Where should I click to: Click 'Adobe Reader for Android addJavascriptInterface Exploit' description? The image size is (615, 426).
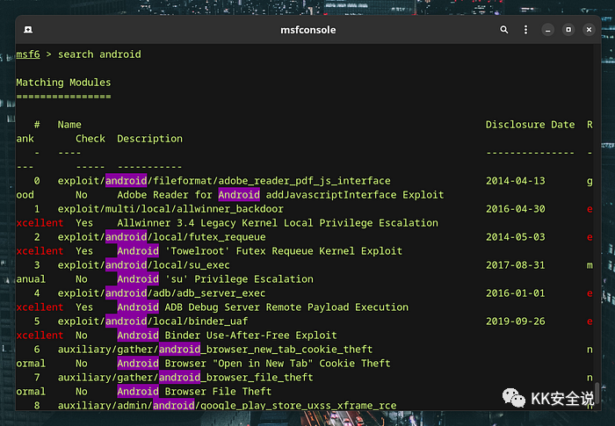(280, 195)
